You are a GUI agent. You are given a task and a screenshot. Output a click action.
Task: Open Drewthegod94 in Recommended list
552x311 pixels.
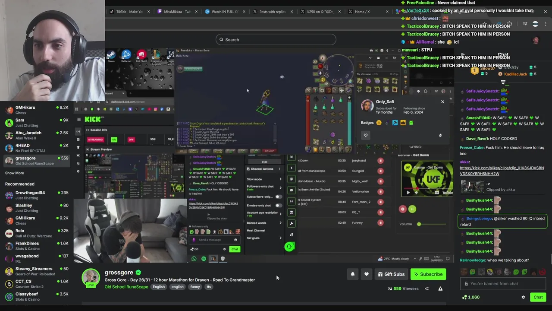click(37, 195)
